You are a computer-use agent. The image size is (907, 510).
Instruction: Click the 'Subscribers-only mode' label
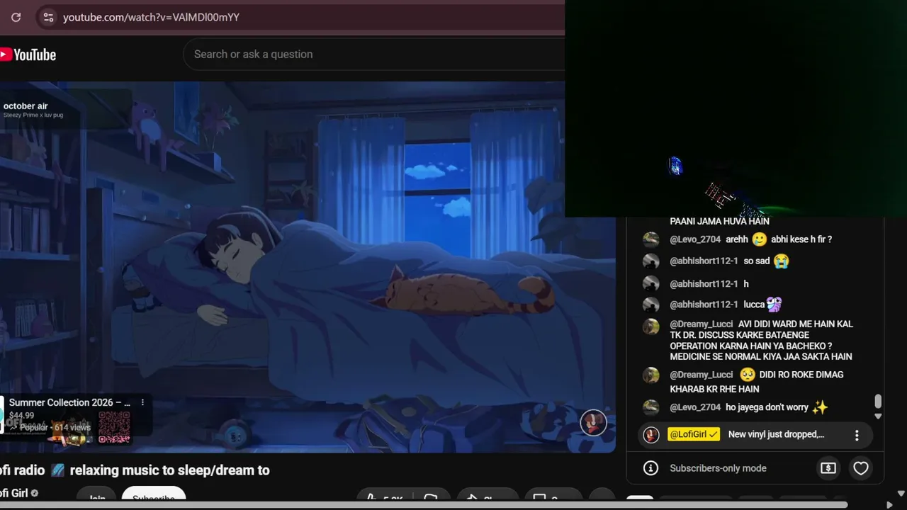pyautogui.click(x=718, y=468)
